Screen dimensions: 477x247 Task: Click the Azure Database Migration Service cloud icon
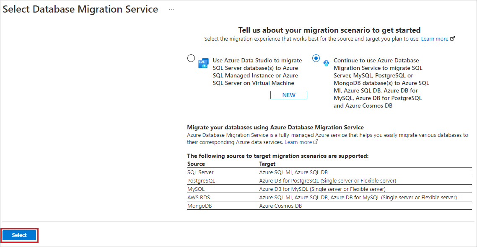[326, 63]
